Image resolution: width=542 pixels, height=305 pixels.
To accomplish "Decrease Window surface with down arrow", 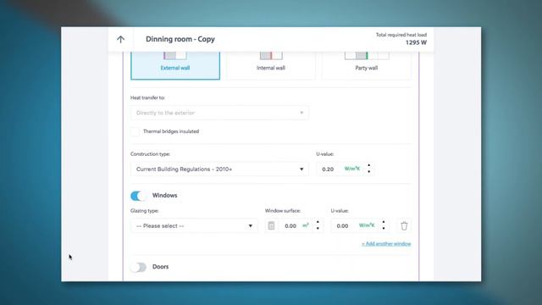I will tap(318, 229).
